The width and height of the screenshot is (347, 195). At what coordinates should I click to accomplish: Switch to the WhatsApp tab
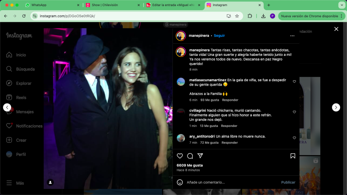click(x=52, y=5)
